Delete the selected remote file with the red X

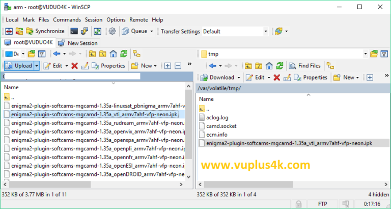[x=277, y=77]
